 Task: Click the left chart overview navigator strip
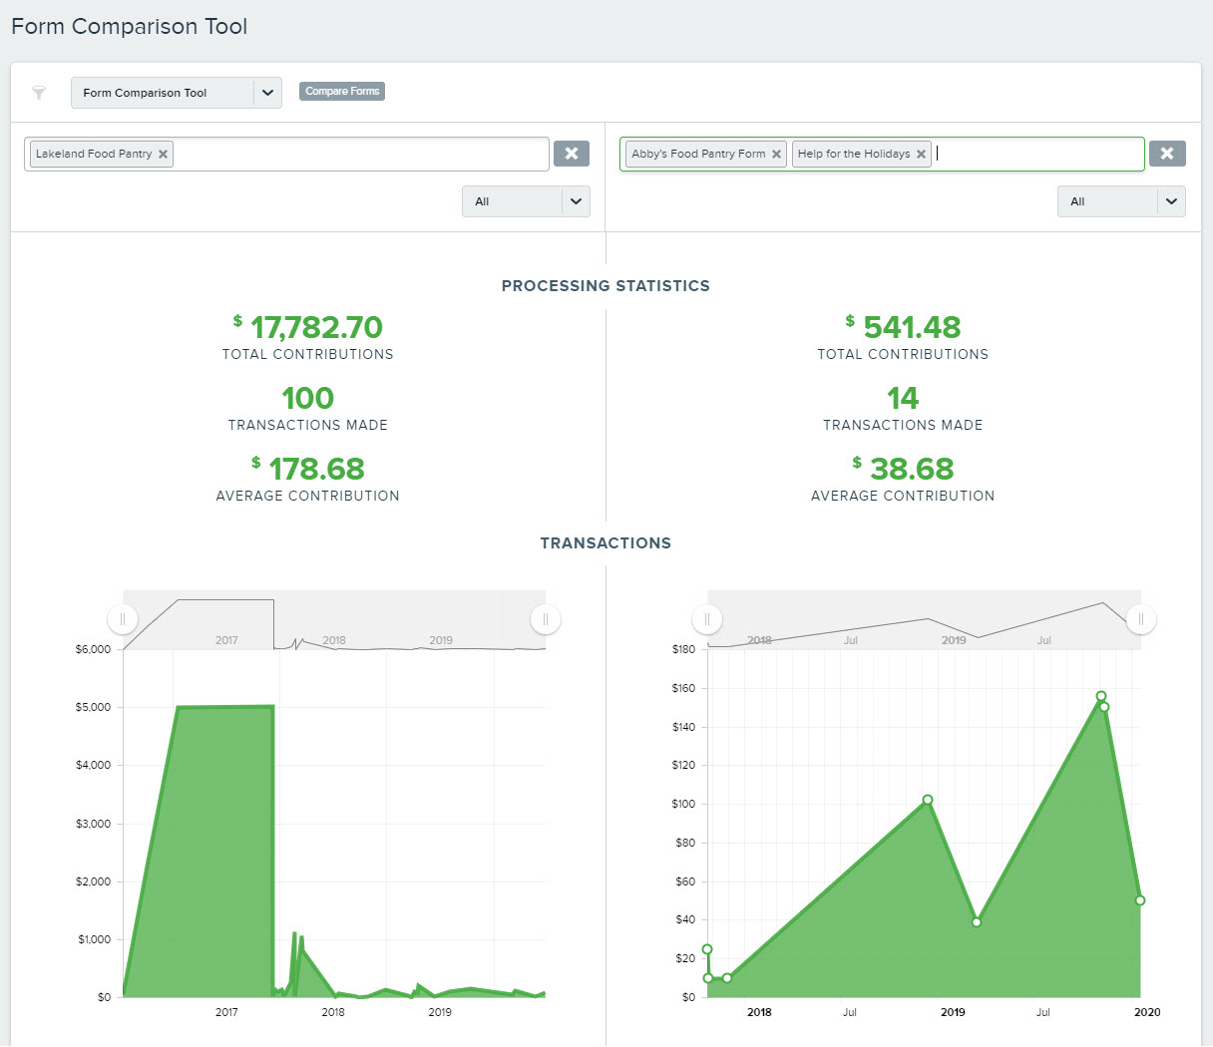point(334,619)
